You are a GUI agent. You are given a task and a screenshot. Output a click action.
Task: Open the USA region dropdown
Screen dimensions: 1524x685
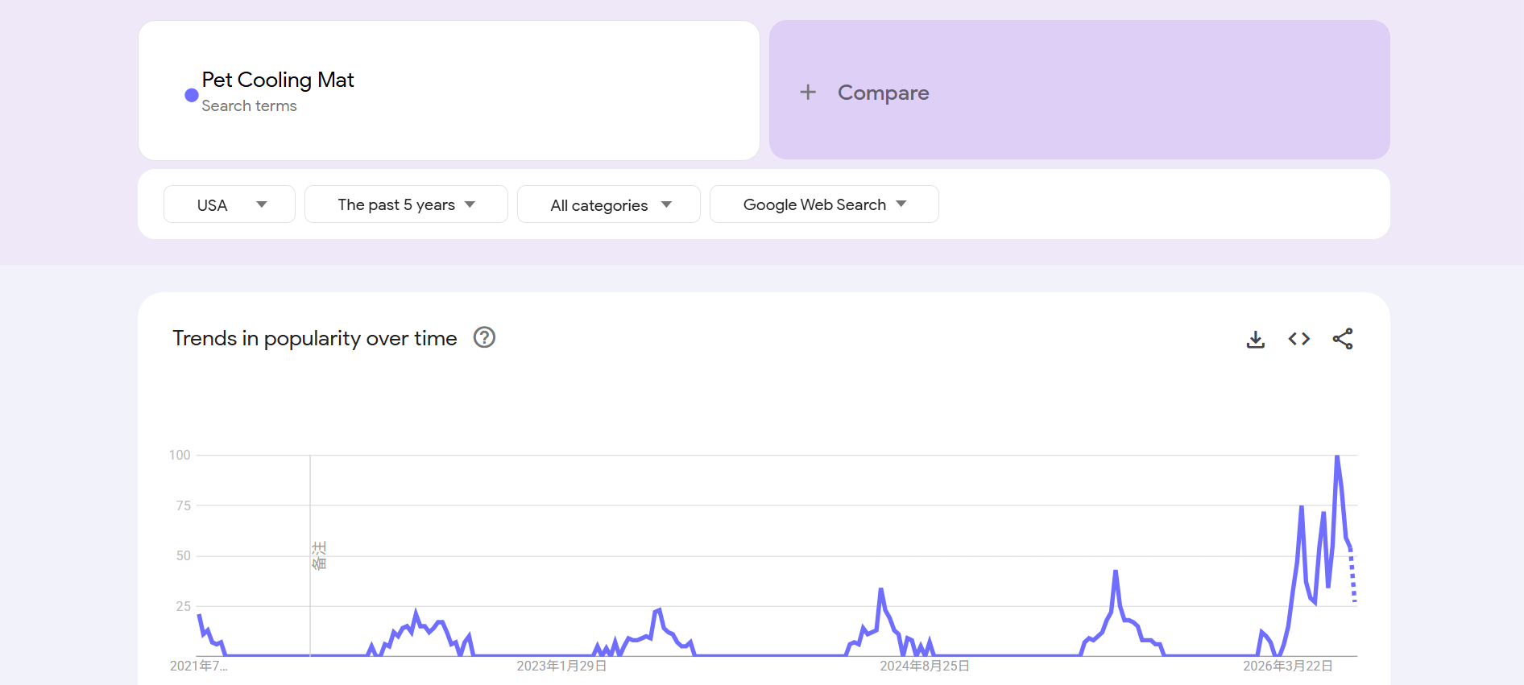click(230, 204)
